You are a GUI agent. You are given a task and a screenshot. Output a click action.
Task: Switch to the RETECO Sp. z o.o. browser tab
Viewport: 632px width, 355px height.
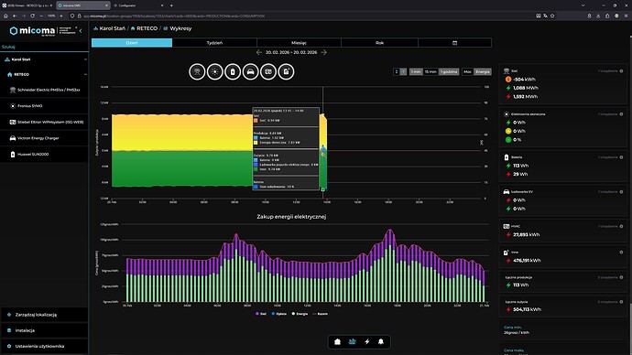[27, 5]
